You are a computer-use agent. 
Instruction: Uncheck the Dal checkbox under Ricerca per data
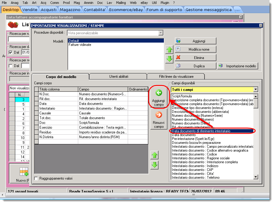point(11,52)
